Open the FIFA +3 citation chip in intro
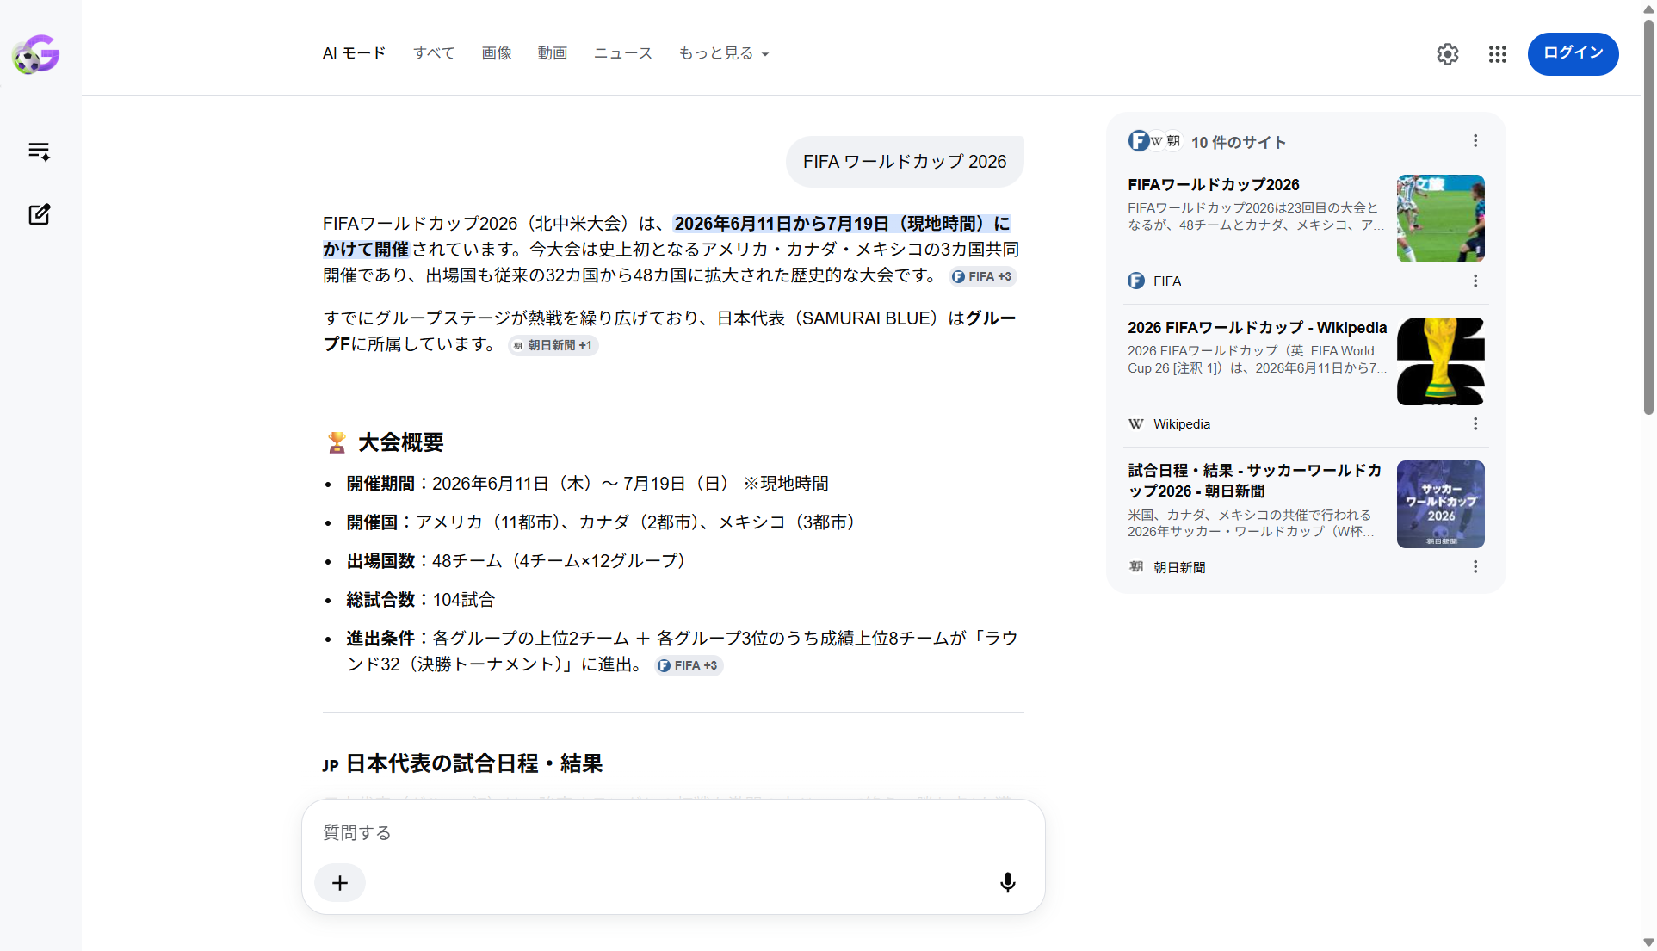The image size is (1657, 951). [x=982, y=276]
